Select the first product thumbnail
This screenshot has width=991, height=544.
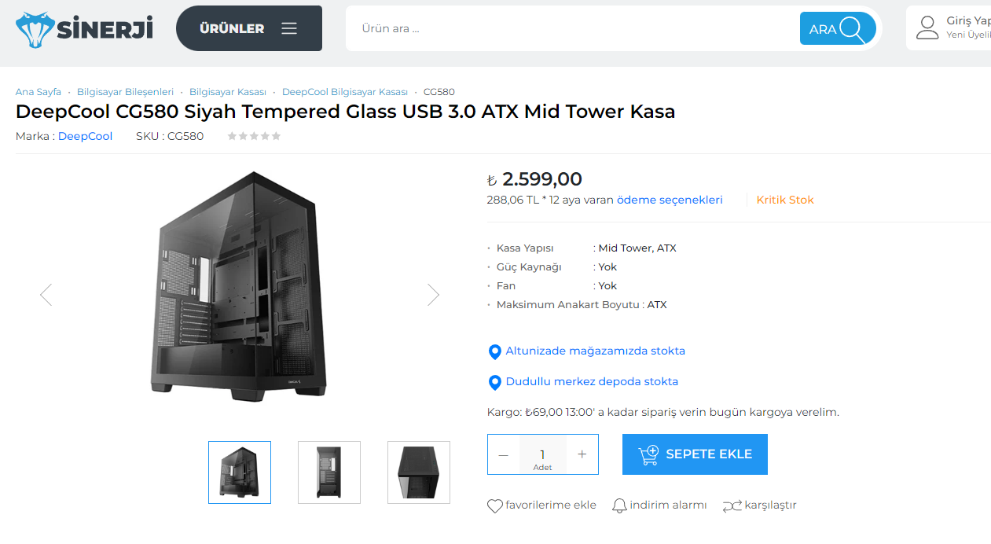coord(240,472)
